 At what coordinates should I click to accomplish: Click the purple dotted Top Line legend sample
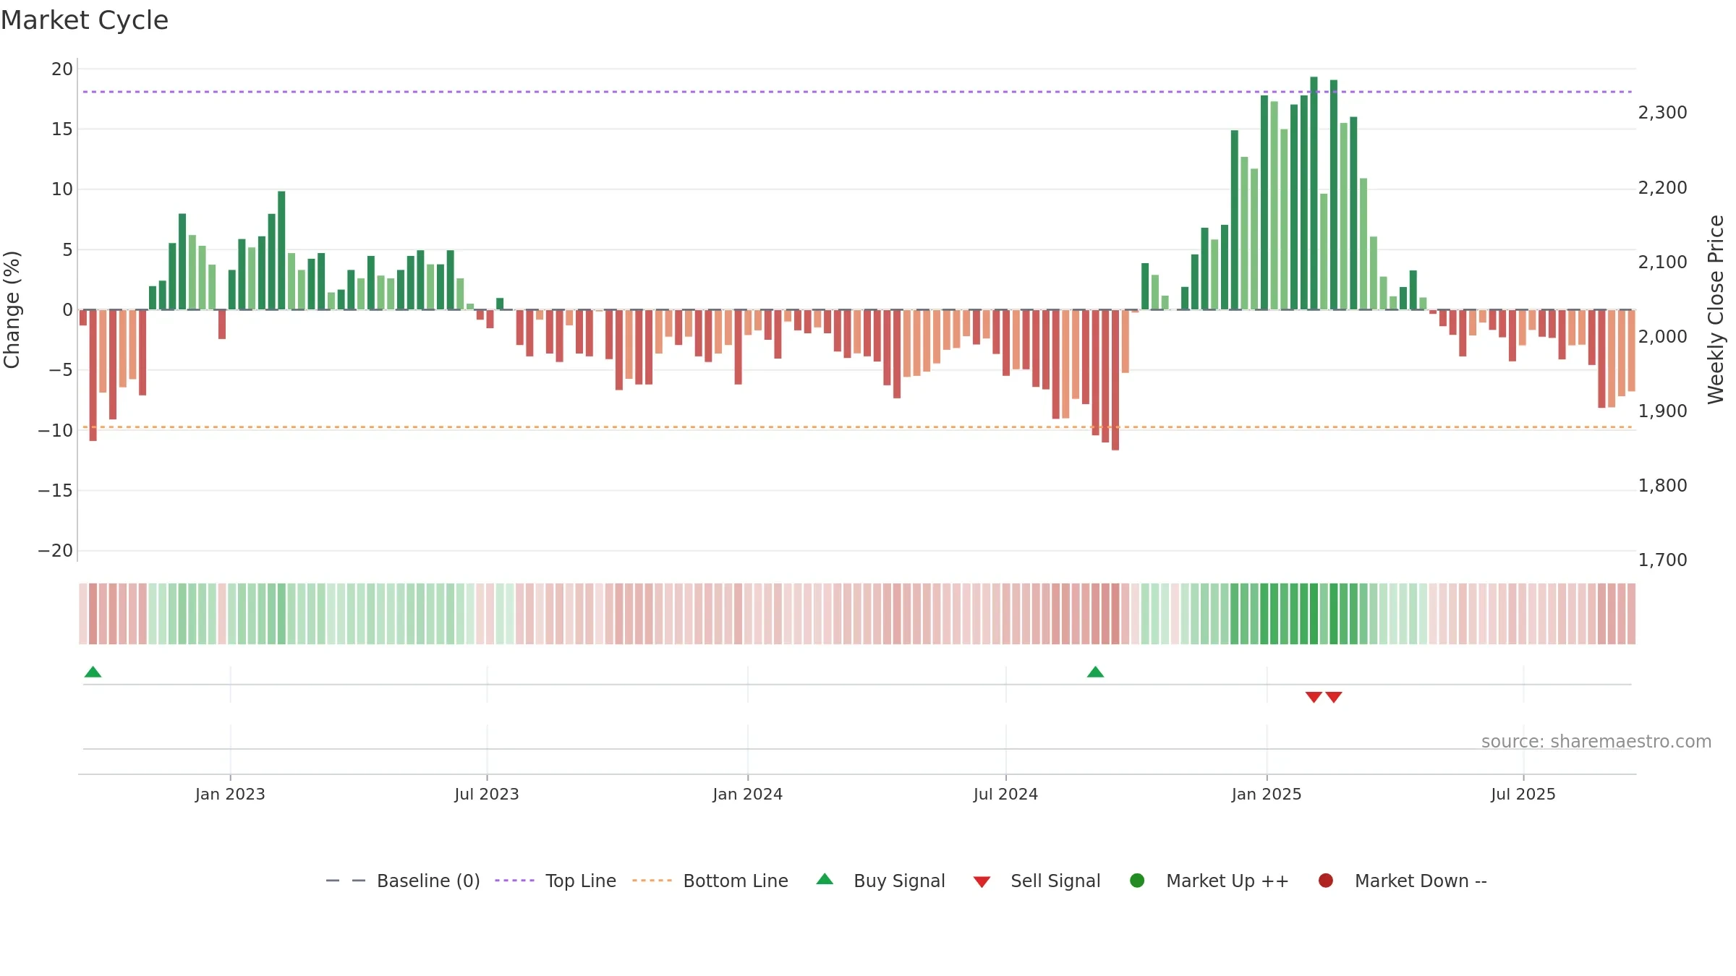514,881
